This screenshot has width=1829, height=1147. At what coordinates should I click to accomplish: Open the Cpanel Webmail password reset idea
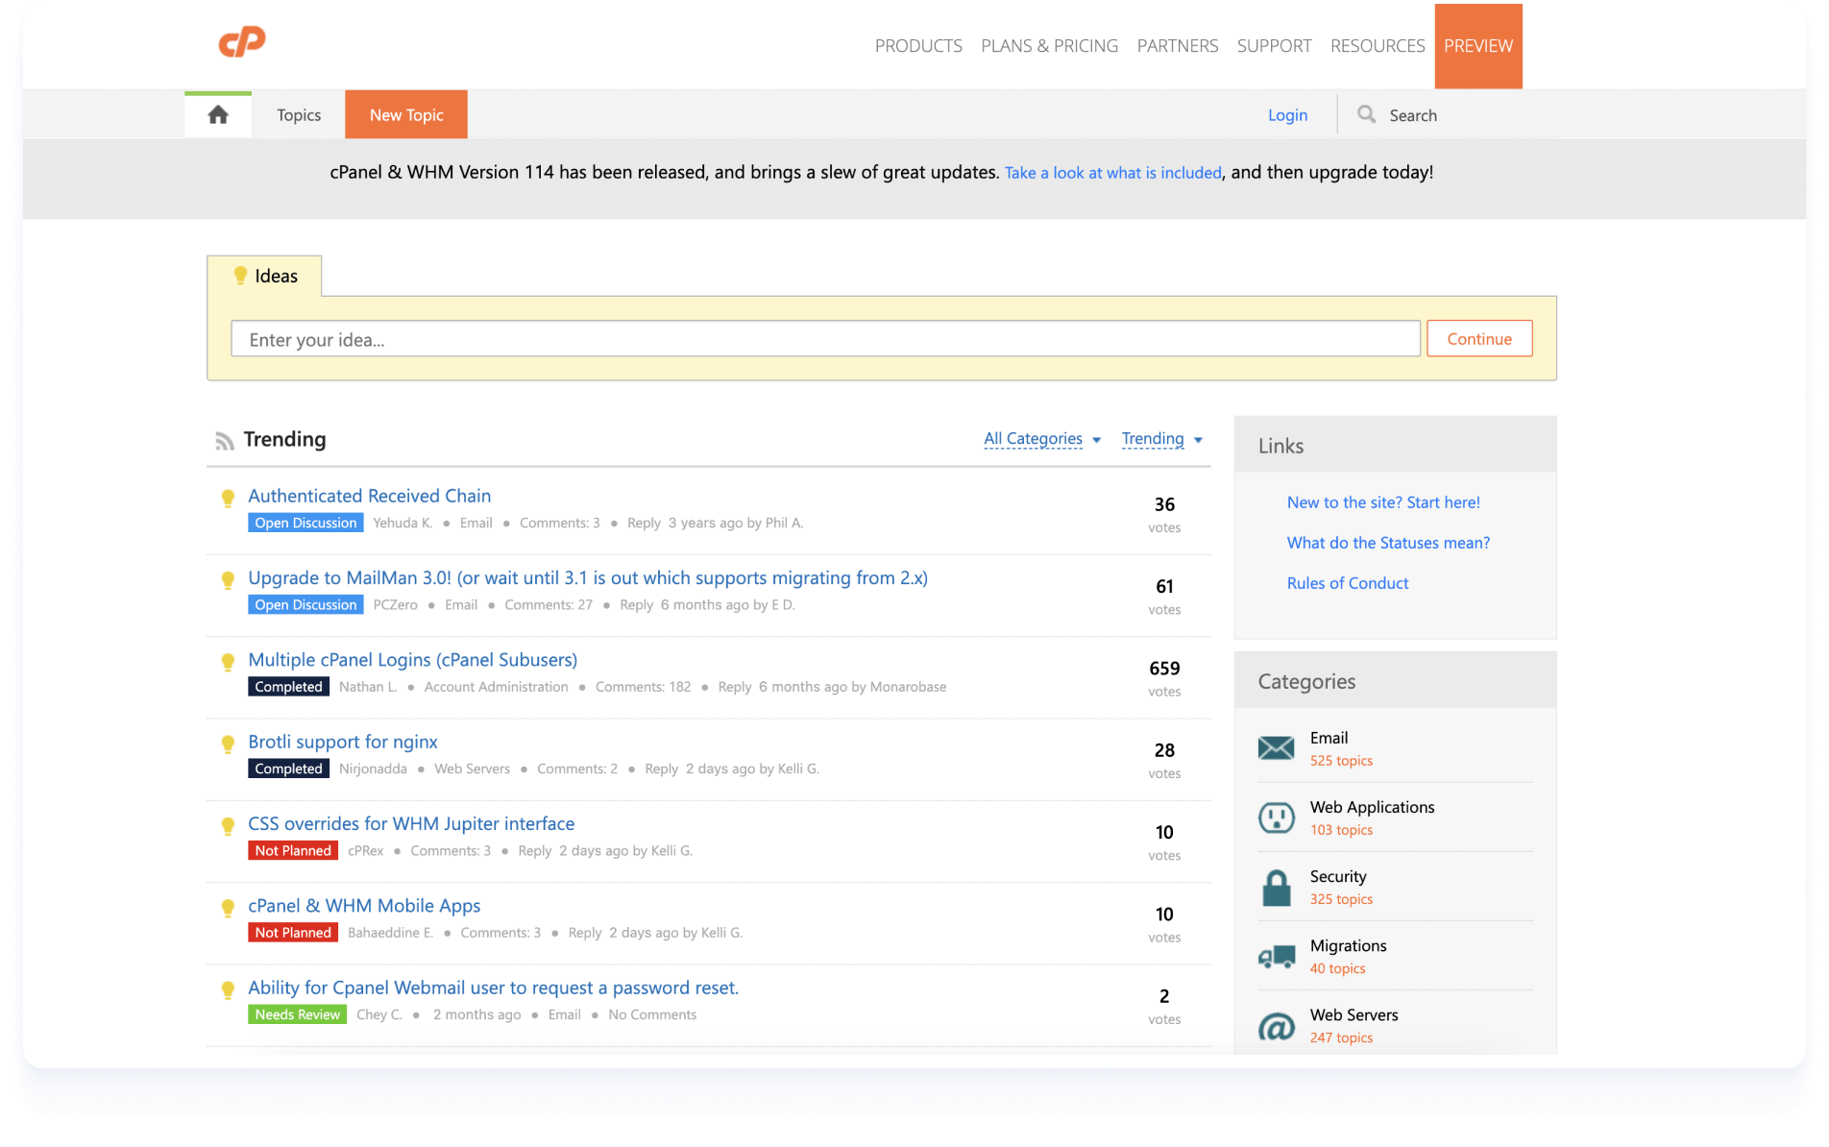click(493, 988)
